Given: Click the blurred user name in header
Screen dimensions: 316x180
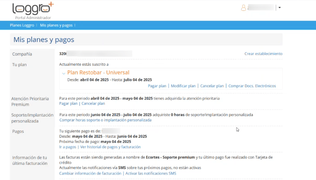Looking at the screenshot, I should 261,7.
